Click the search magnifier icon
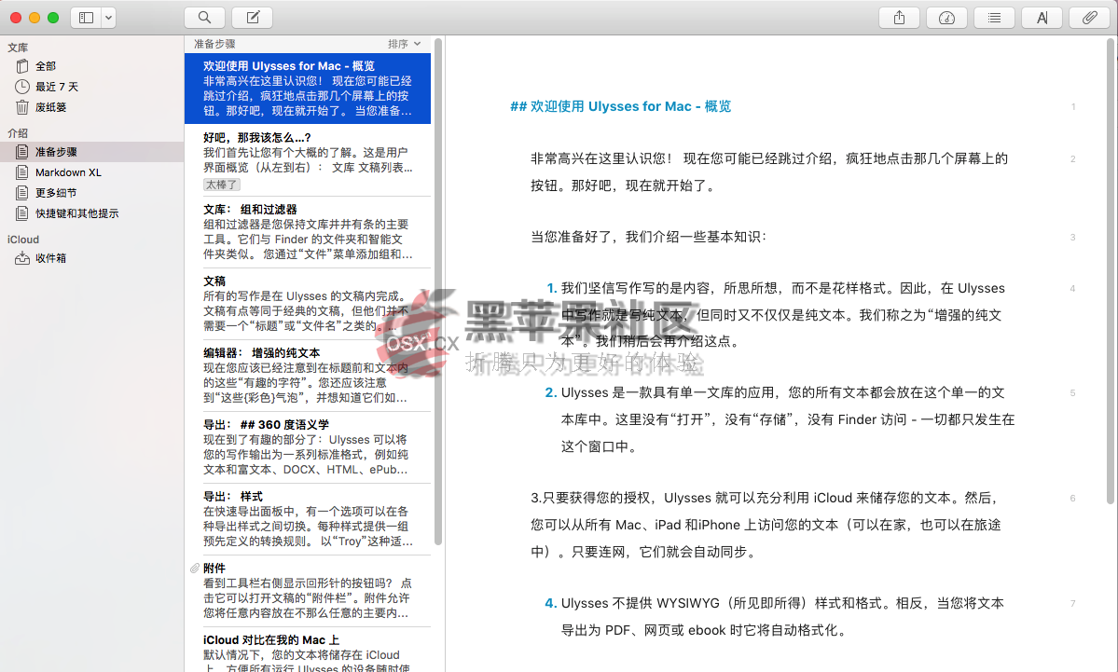Viewport: 1118px width, 672px height. tap(204, 18)
